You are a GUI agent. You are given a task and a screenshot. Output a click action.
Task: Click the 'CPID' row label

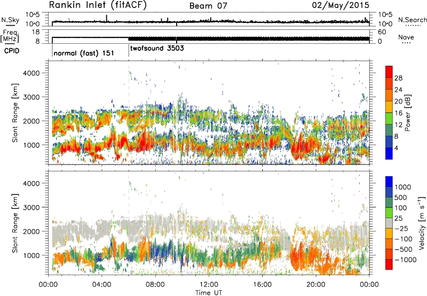[12, 51]
